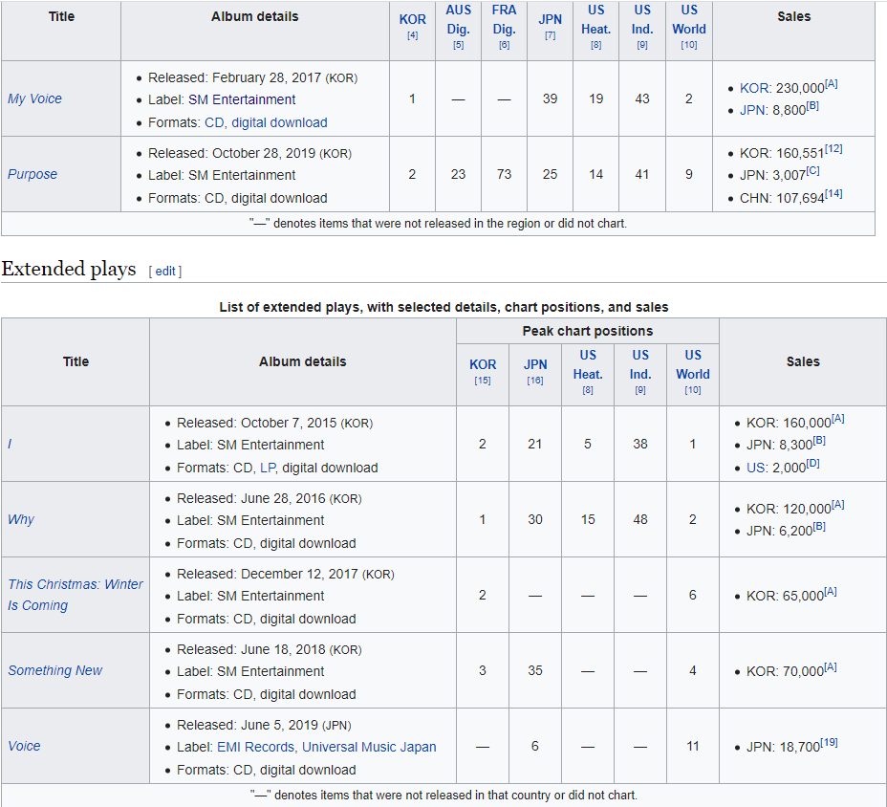Open "This Christmas: Winter Is Coming" link
Viewport: 887px width, 807px height.
tap(76, 595)
